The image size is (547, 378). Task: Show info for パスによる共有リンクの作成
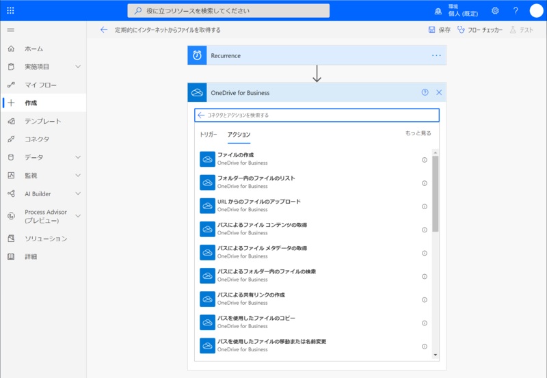click(x=425, y=300)
